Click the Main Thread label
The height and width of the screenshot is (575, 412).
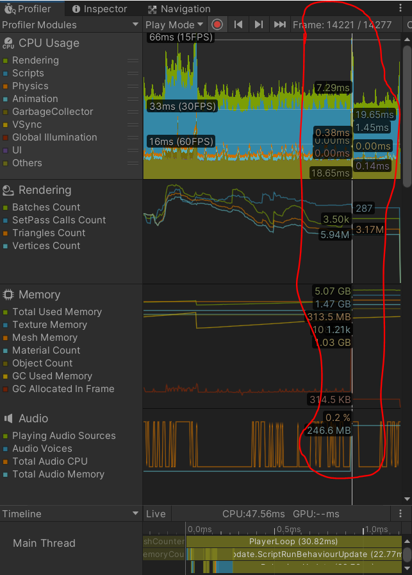point(44,543)
